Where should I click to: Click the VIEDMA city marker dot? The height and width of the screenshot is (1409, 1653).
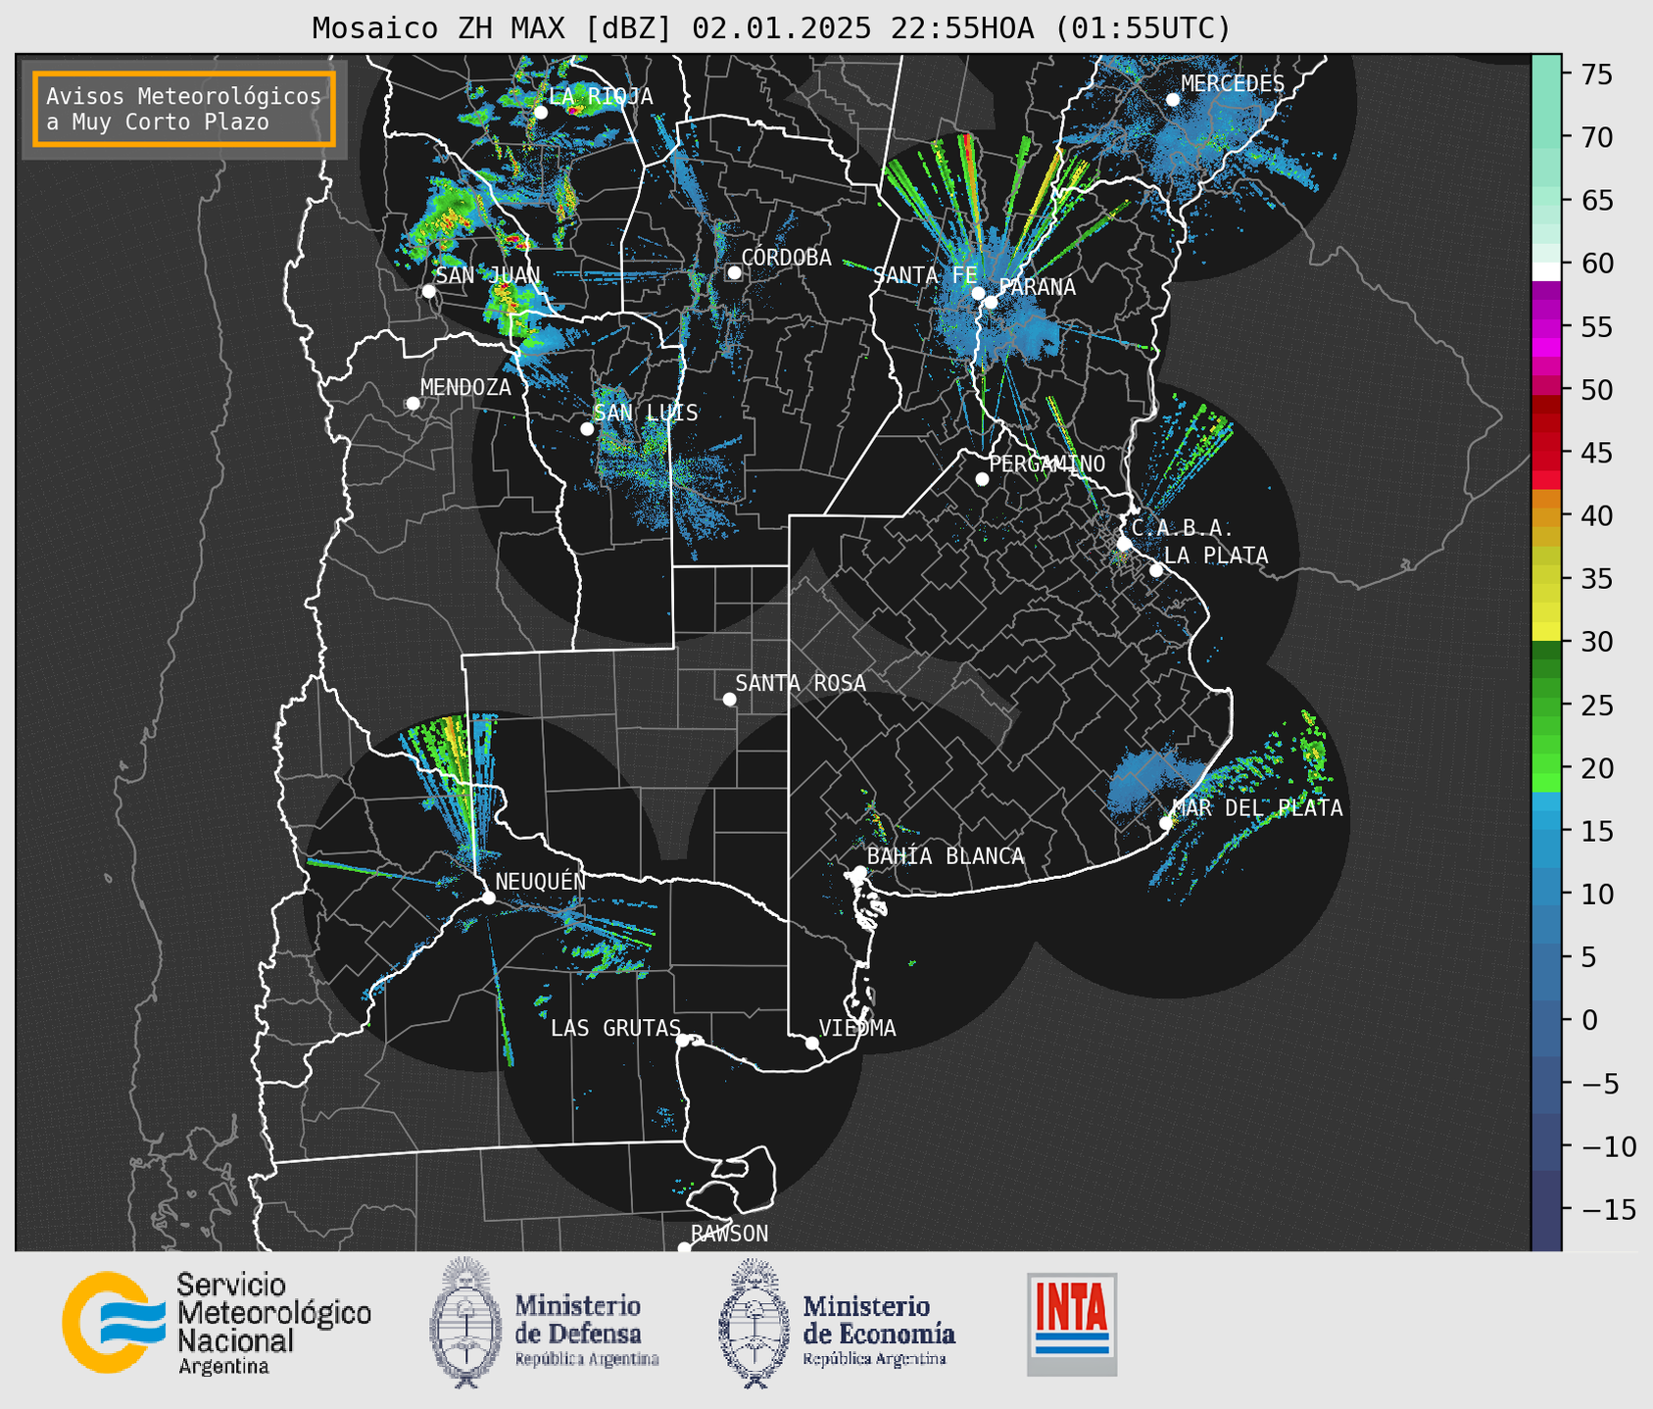812,1044
